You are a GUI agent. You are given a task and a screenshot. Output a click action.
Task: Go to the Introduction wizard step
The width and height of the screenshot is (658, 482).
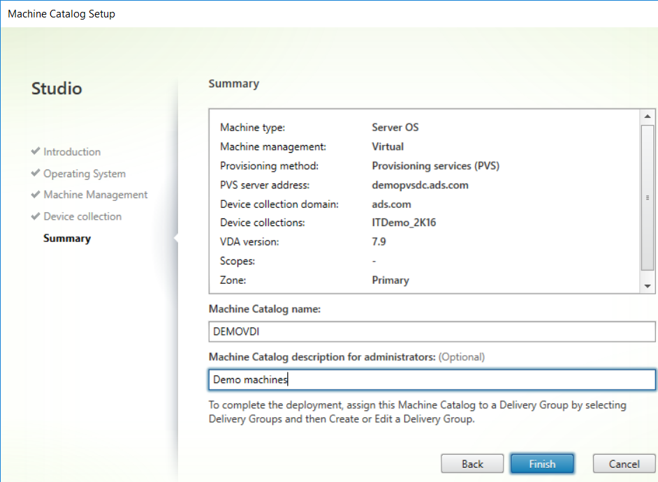coord(72,152)
